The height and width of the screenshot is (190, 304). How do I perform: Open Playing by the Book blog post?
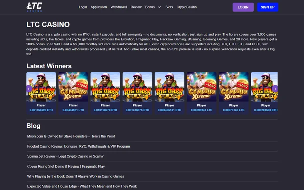76,176
